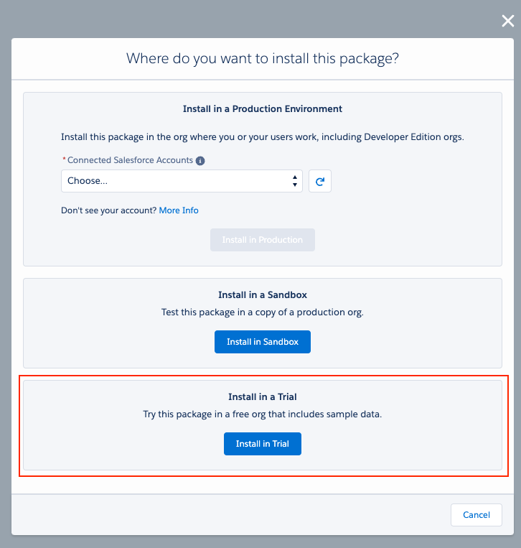The height and width of the screenshot is (548, 521).
Task: Click the sandbox description about a production copy
Action: 262,312
